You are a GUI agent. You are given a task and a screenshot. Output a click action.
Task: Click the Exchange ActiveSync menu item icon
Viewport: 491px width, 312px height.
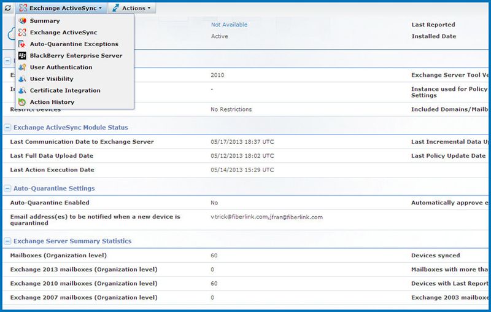(22, 33)
